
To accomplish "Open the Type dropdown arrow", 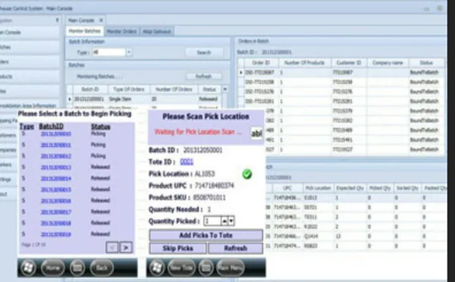I will click(129, 52).
